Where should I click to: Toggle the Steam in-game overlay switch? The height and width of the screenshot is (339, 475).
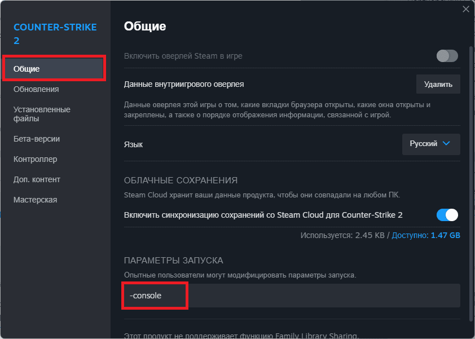click(x=447, y=56)
